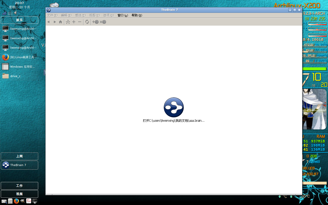Image resolution: width=328 pixels, height=205 pixels.
Task: Switch to the Windows 应用安 window entry
Action: [x=19, y=67]
